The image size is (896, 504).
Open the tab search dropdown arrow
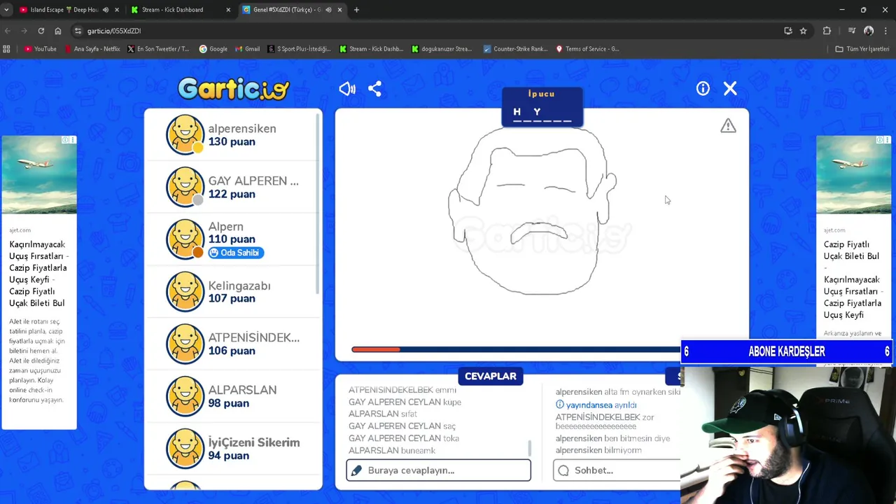point(6,10)
